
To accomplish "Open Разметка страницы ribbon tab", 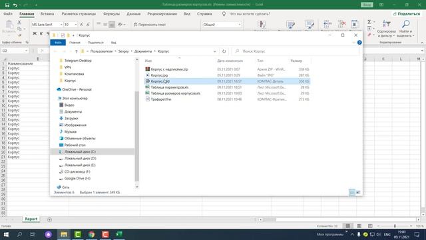I will tap(79, 13).
